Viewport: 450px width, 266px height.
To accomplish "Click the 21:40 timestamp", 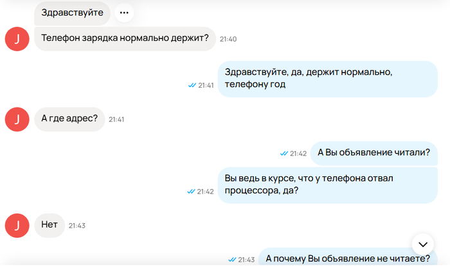I will (x=228, y=39).
